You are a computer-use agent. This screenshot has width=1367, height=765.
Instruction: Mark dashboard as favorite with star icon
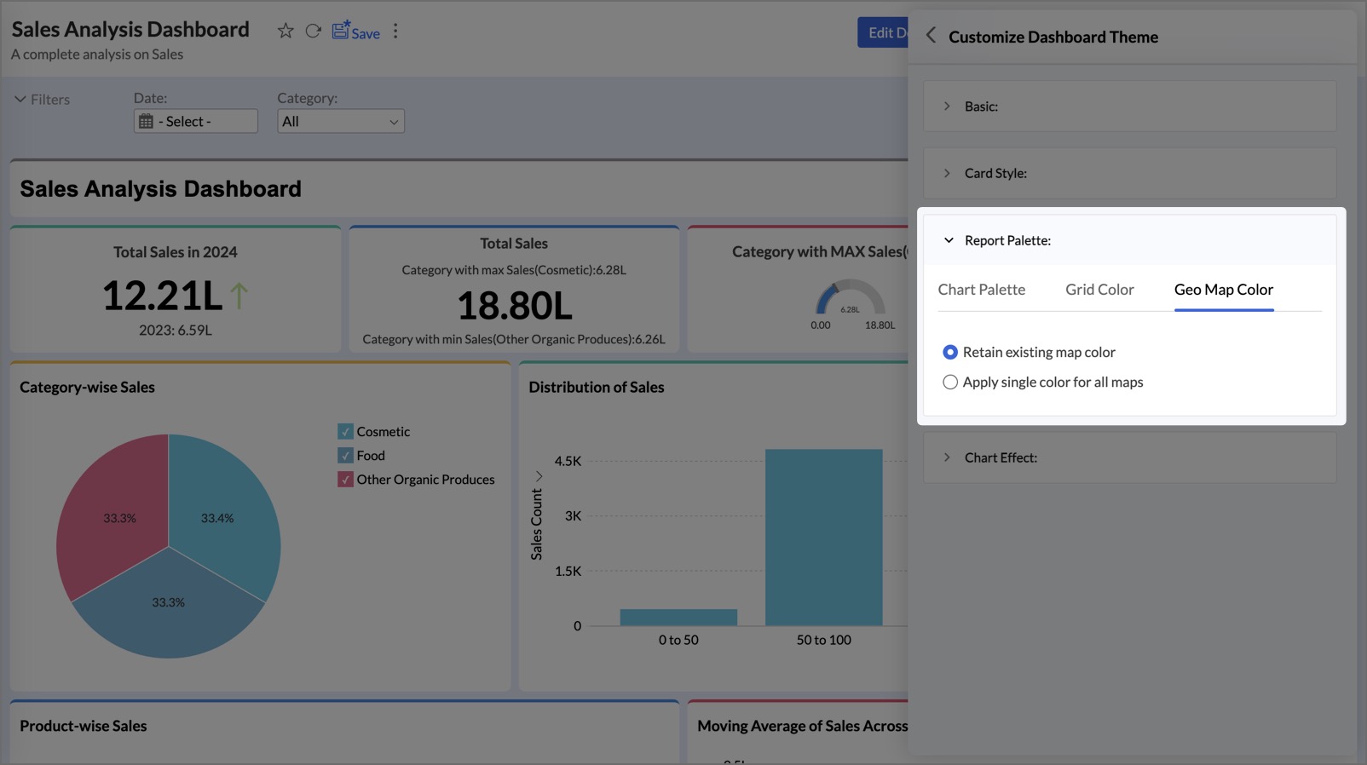[x=286, y=32]
